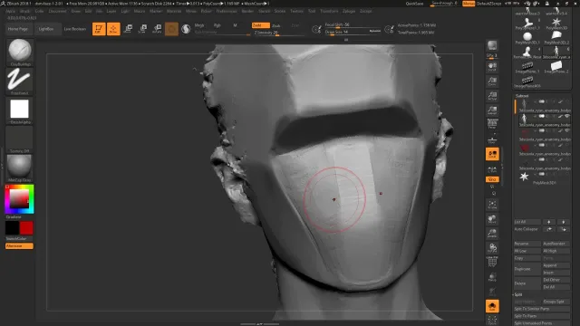Viewport: 580px width, 326px height.
Task: Toggle the orange Local symmetry button
Action: (492, 154)
